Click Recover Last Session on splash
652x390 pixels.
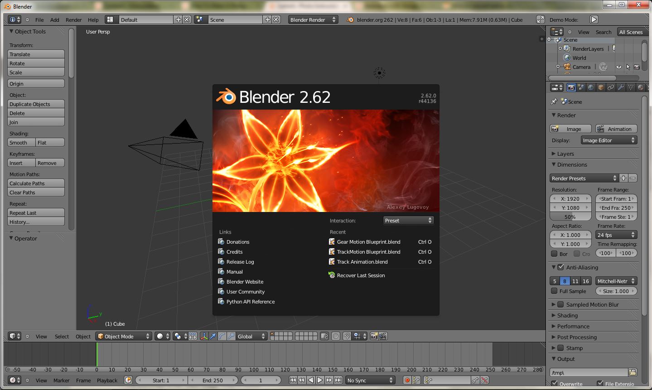361,275
